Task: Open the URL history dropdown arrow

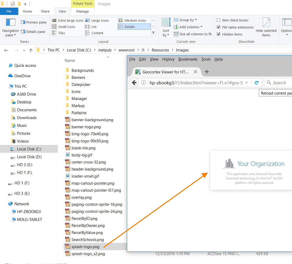Action: pos(247,83)
